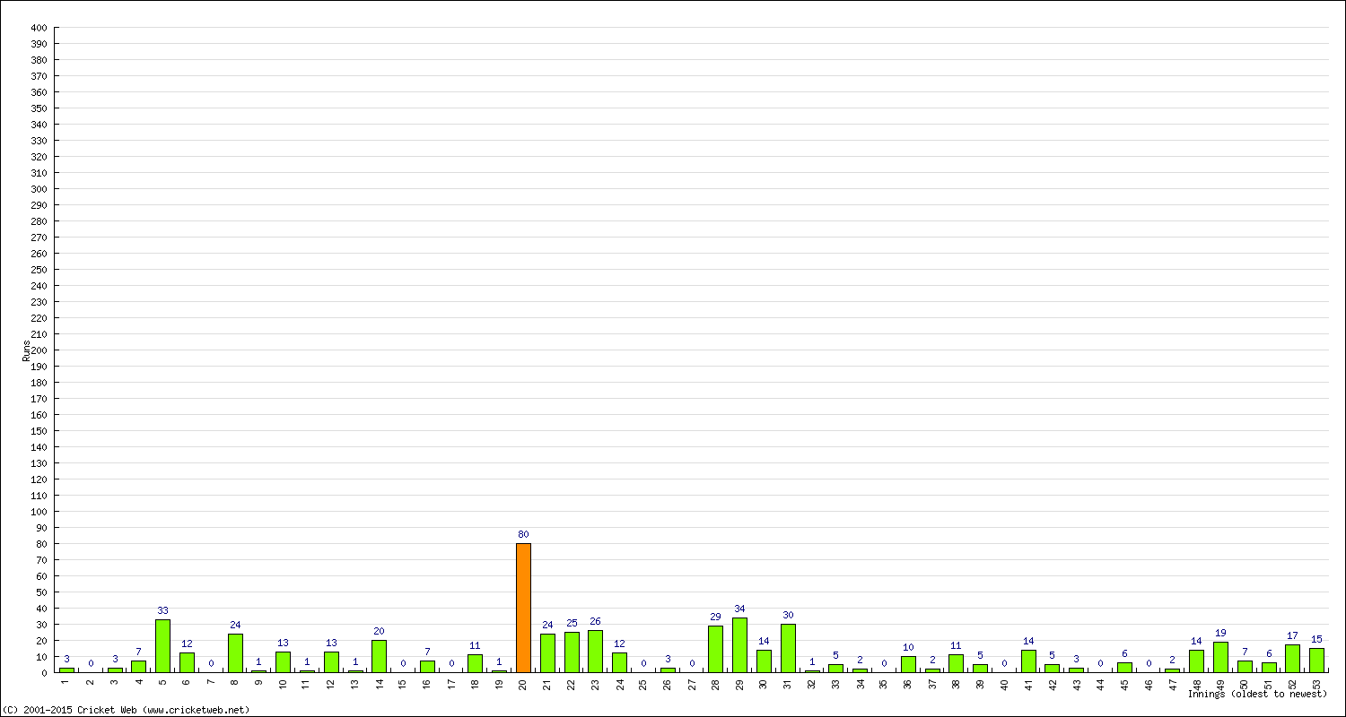
Task: Click the green bar for innings 28
Action: tap(715, 649)
